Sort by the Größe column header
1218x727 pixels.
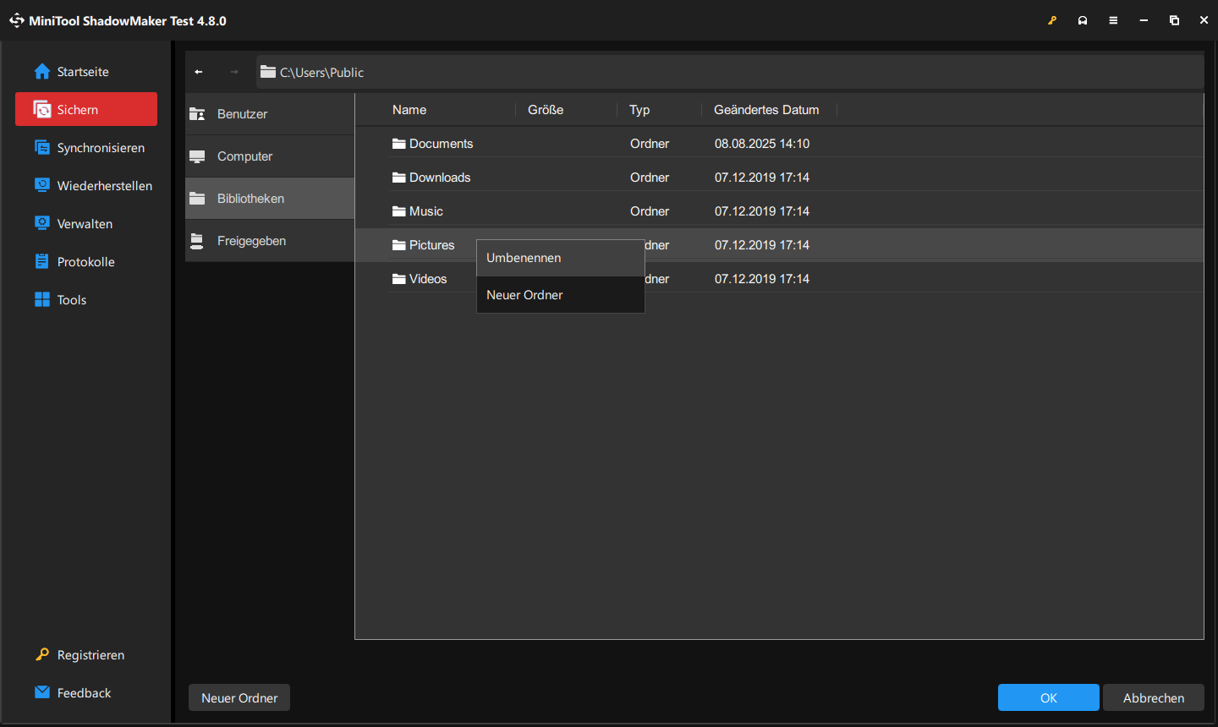pos(546,110)
